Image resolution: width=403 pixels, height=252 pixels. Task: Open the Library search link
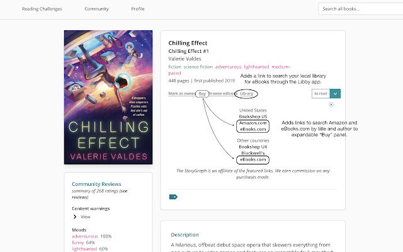246,93
